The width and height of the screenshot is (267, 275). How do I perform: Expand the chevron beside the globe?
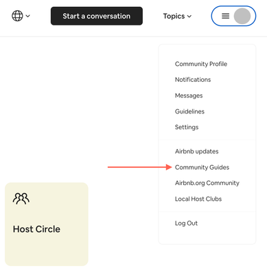pos(28,16)
